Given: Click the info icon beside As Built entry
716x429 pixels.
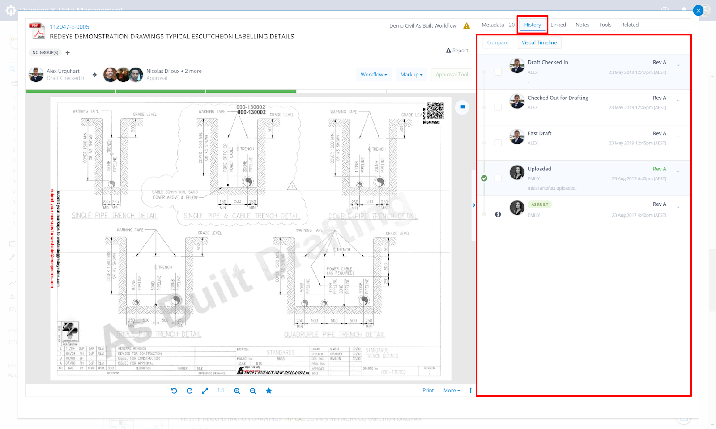Looking at the screenshot, I should click(498, 214).
